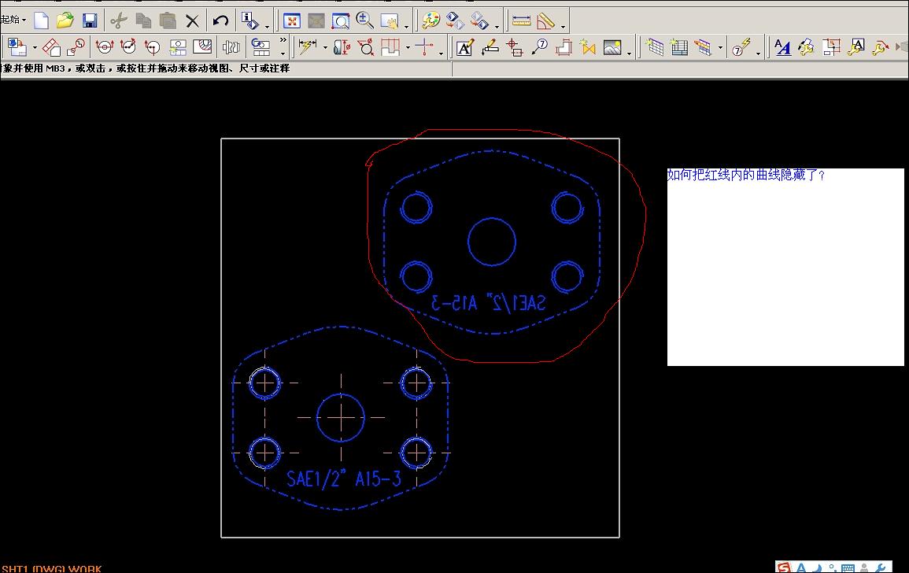Click the SHT1 (DWG) WORK sheet label
Screen dimensions: 909x573
tap(51, 568)
